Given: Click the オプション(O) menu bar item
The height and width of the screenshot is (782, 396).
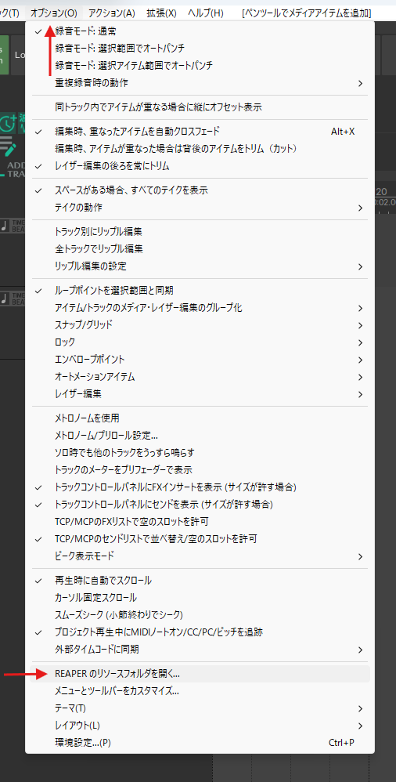Looking at the screenshot, I should 54,13.
